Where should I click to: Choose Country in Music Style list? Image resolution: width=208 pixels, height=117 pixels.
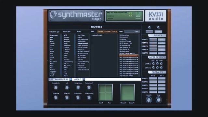click(x=66, y=51)
